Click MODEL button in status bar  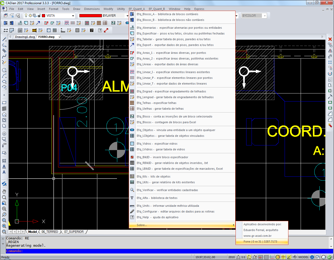[x=303, y=257]
